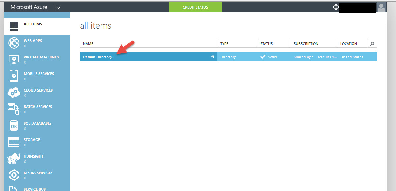The image size is (396, 191).
Task: Sort list by Status column header
Action: (x=266, y=44)
